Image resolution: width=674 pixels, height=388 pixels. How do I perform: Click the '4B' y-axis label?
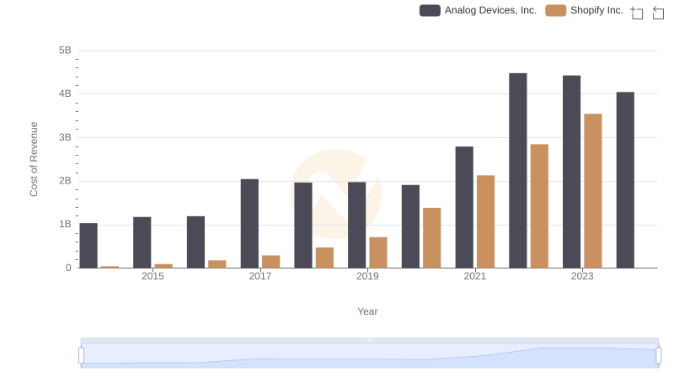pos(65,93)
